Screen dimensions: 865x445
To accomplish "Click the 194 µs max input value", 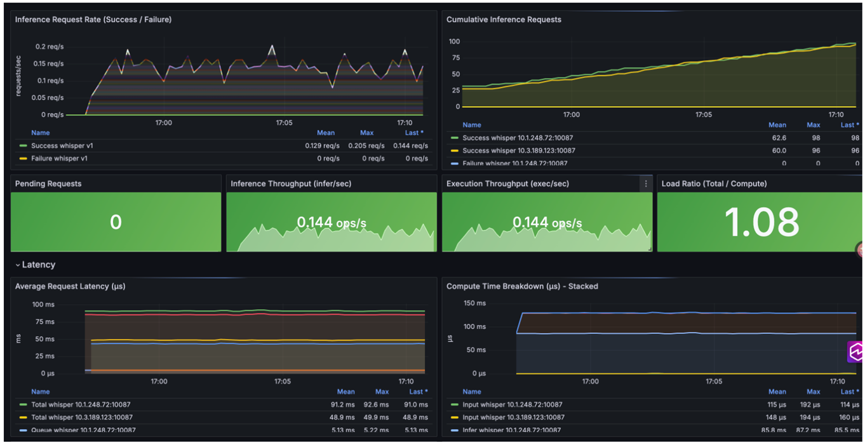I will [811, 417].
